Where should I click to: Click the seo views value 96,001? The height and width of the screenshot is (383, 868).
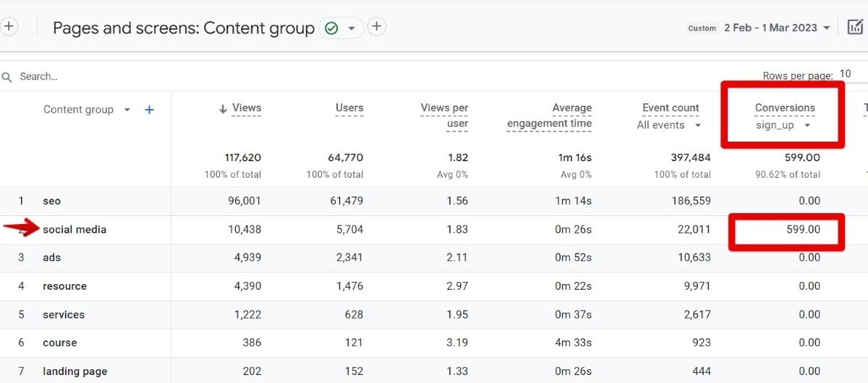click(244, 201)
